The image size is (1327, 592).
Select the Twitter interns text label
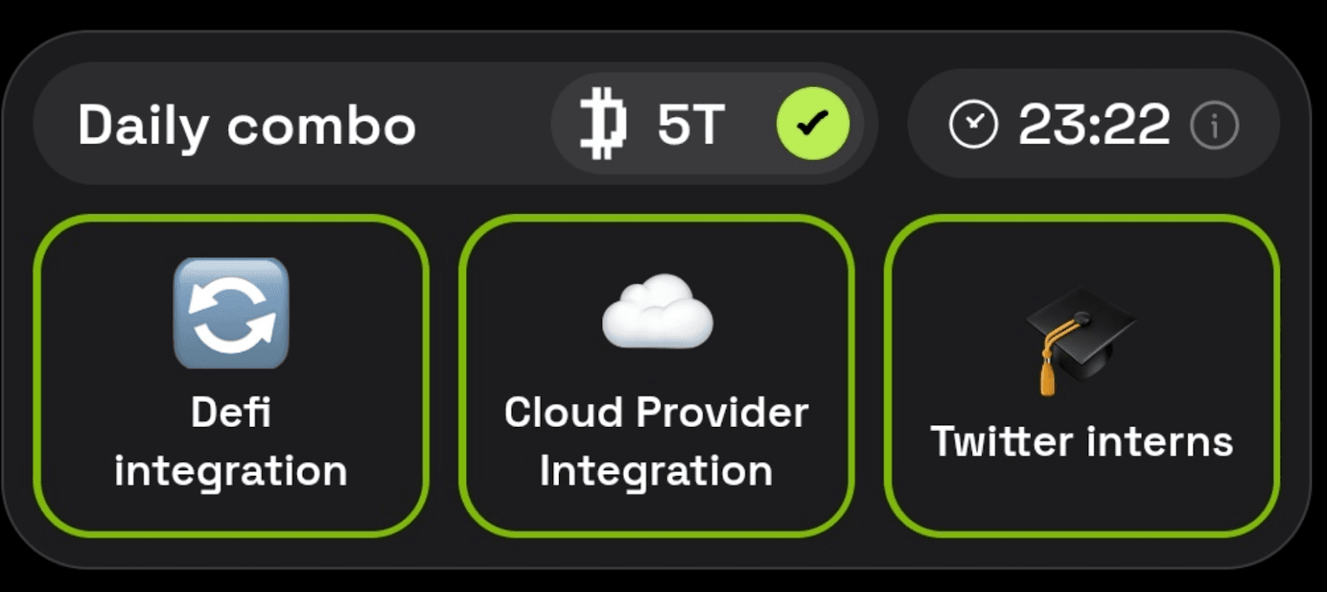[1082, 441]
